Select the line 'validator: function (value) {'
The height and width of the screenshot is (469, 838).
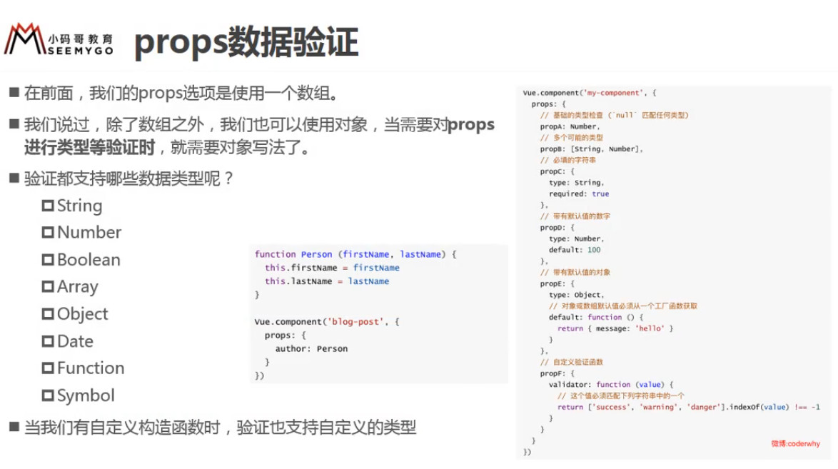click(x=611, y=385)
